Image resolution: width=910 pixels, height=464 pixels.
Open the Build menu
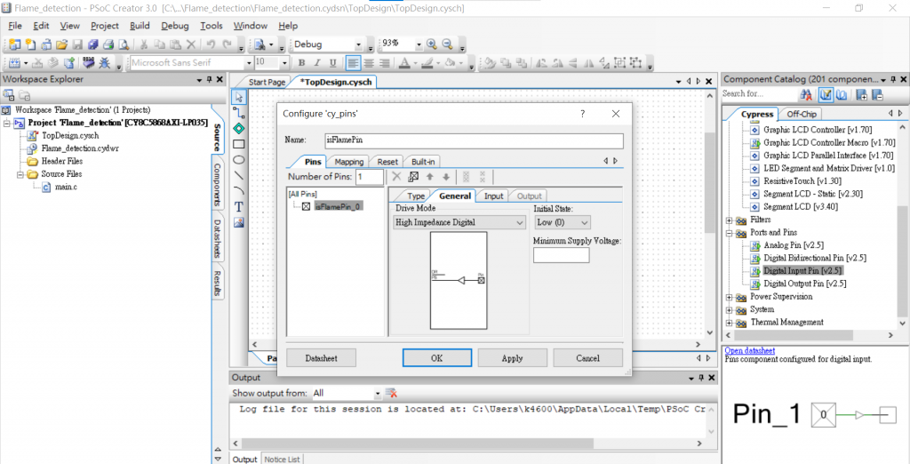(x=140, y=26)
